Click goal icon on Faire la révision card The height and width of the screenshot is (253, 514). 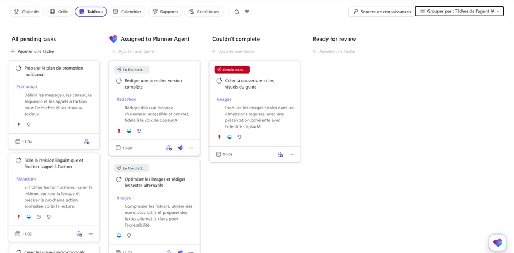point(49,217)
